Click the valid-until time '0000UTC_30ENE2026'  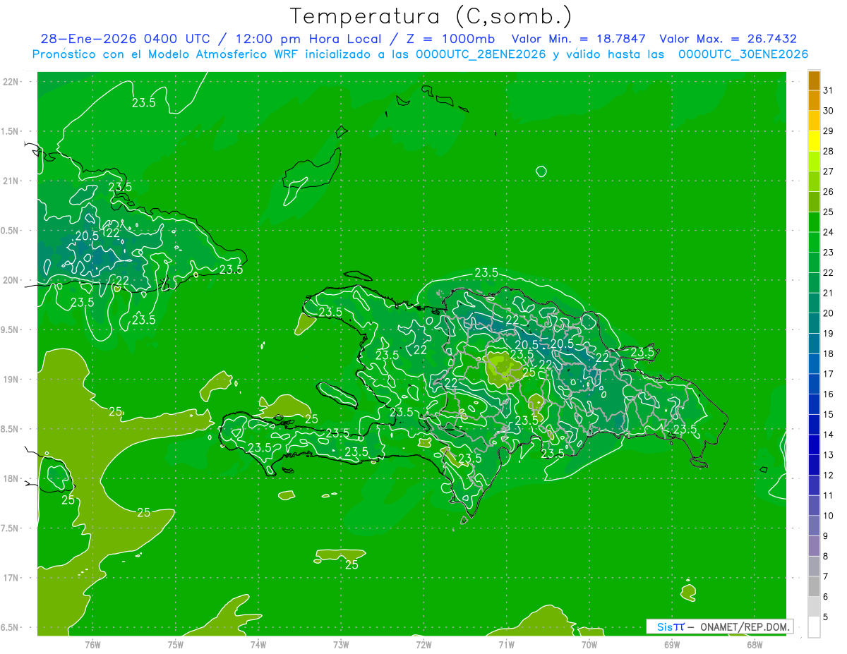point(743,54)
